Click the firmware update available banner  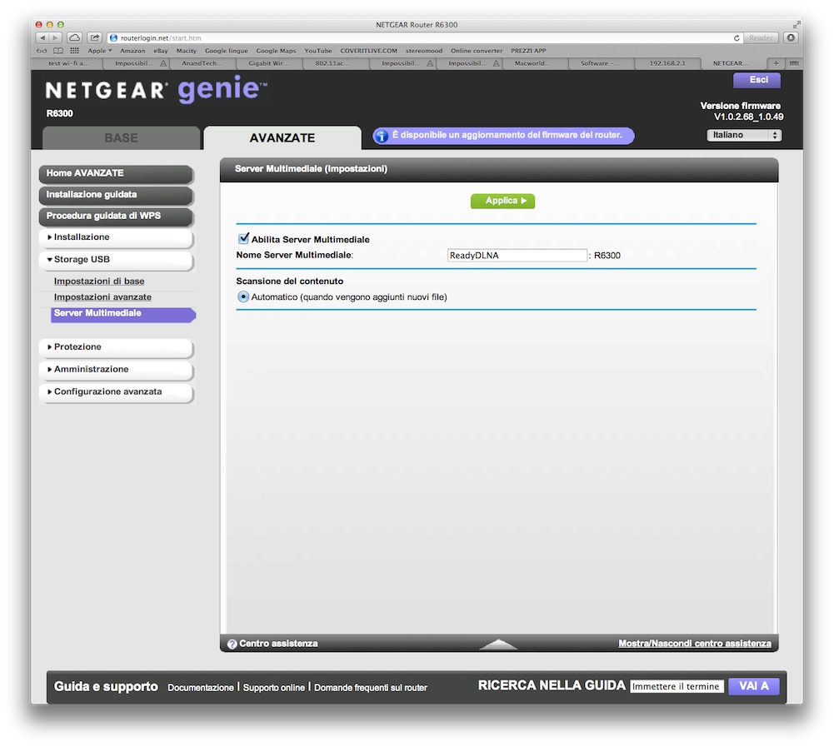pos(503,136)
